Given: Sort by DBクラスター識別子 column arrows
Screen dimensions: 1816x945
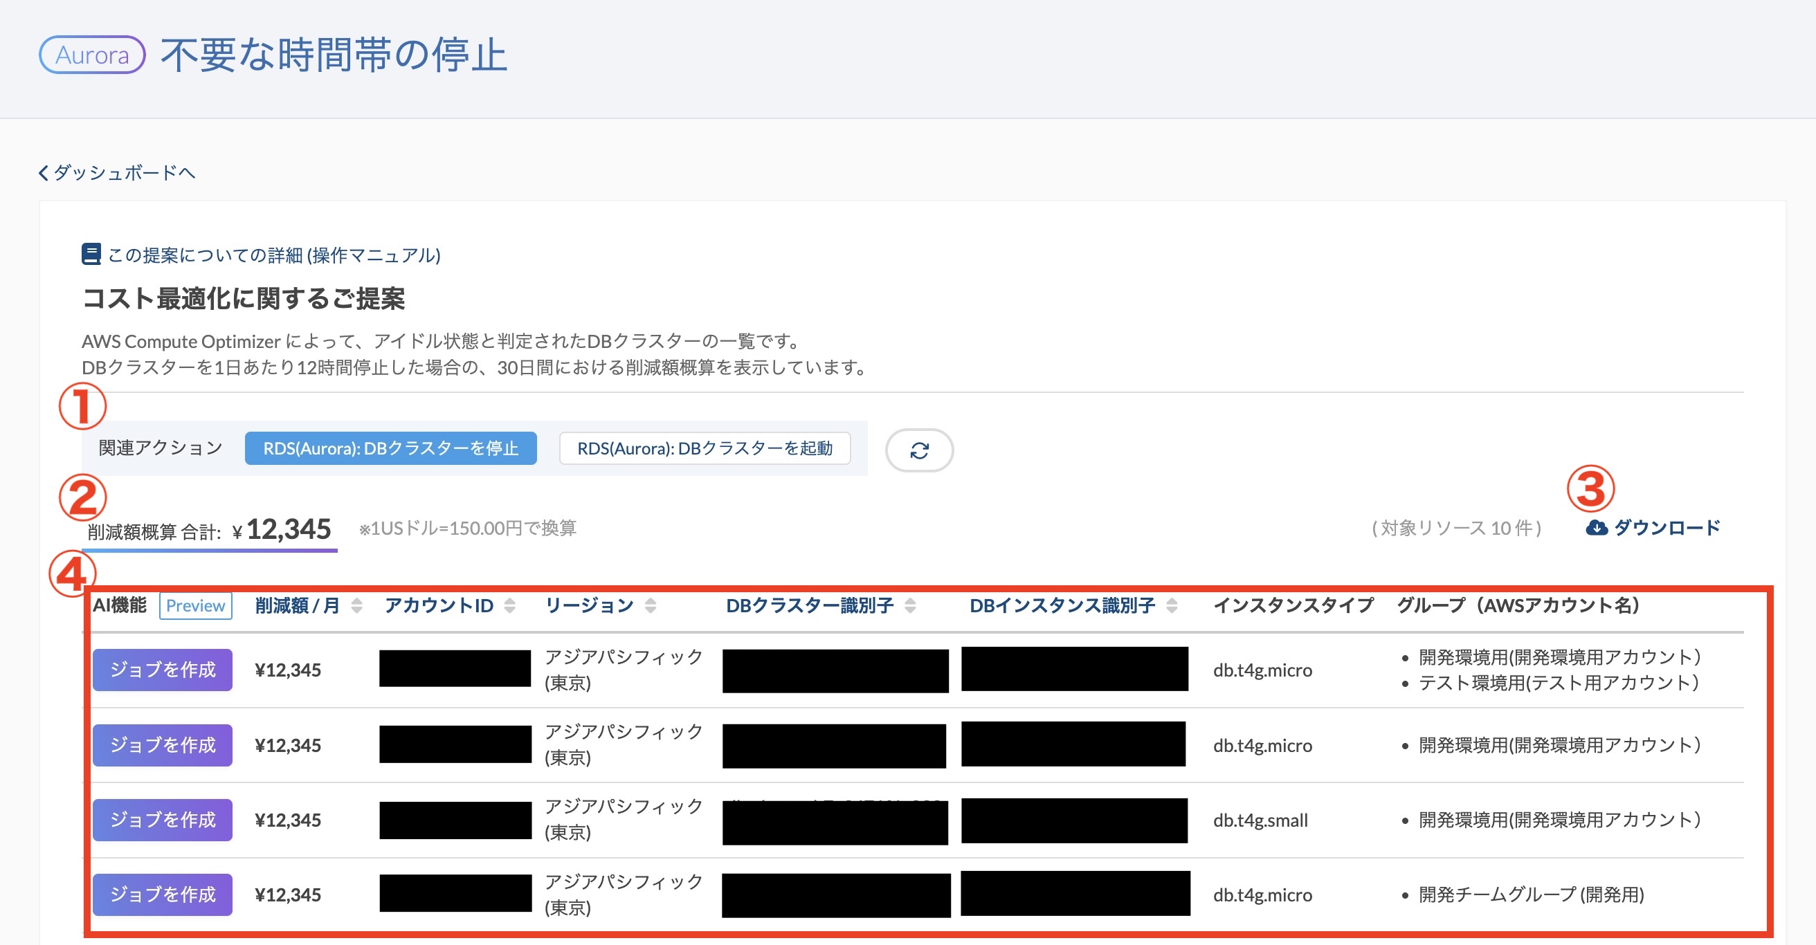Looking at the screenshot, I should click(x=910, y=605).
